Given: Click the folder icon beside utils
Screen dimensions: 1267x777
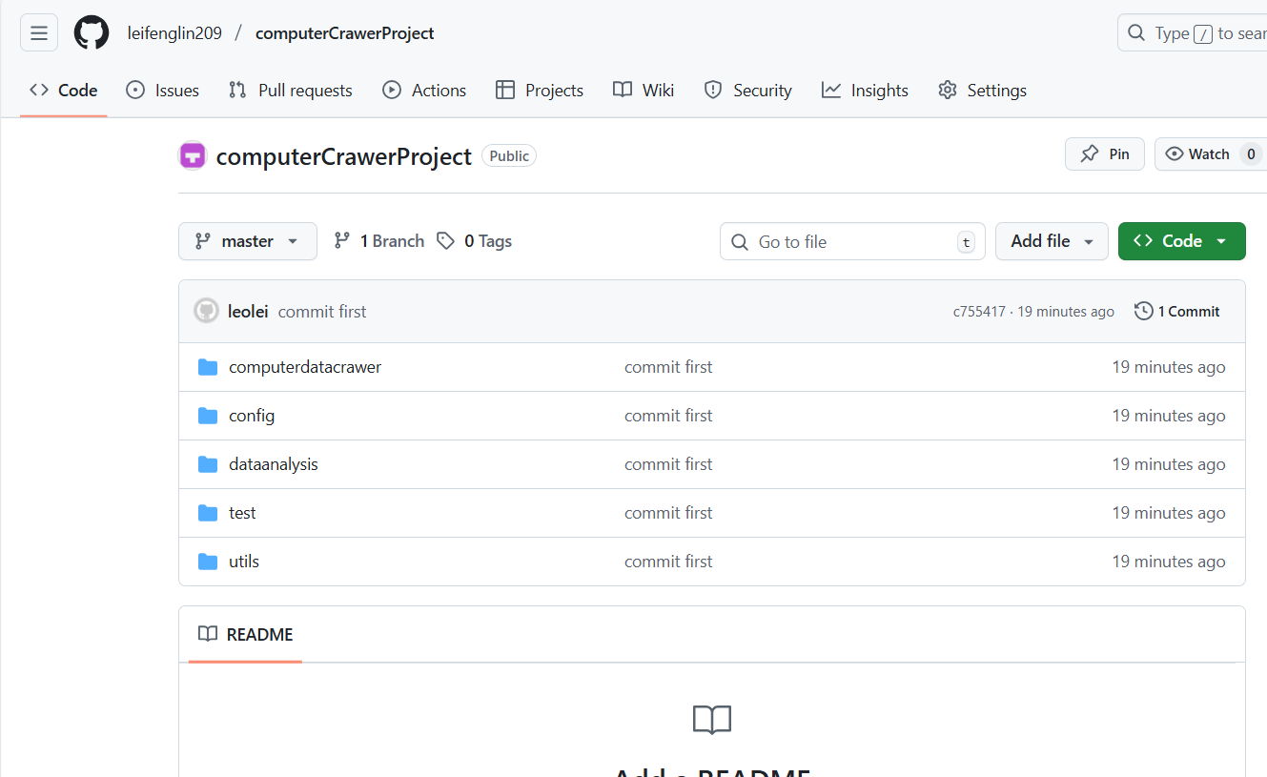Looking at the screenshot, I should [x=208, y=562].
